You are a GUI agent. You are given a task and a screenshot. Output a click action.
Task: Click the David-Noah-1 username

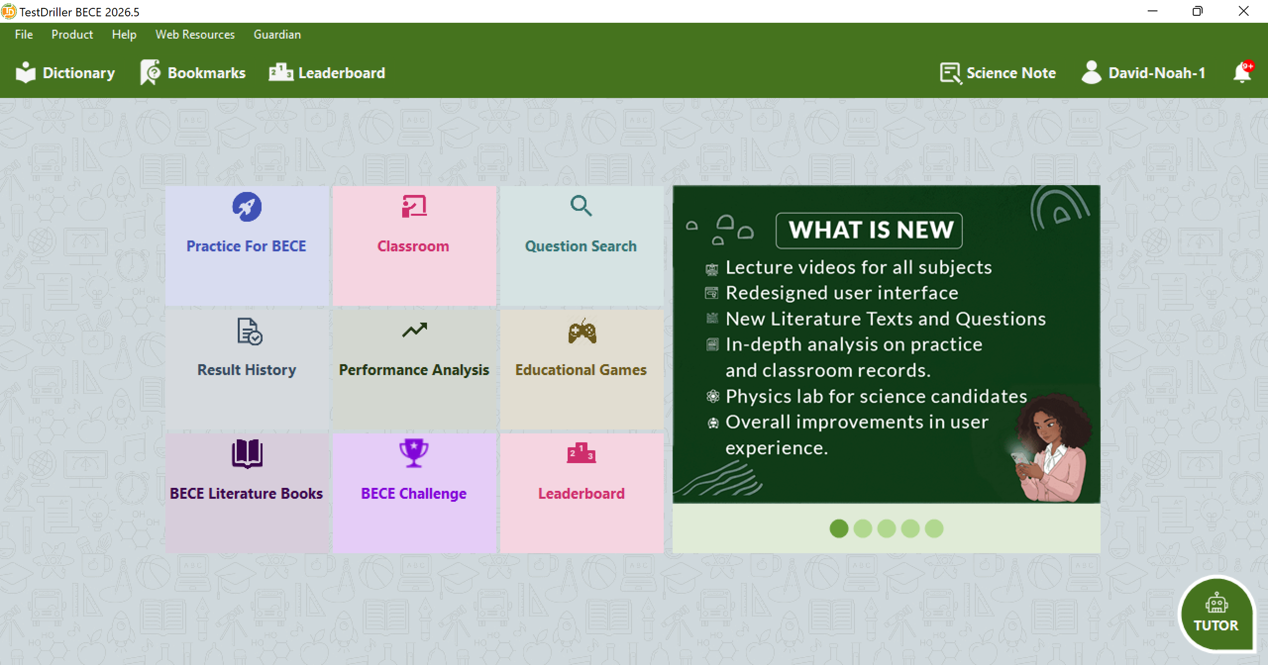tap(1157, 73)
